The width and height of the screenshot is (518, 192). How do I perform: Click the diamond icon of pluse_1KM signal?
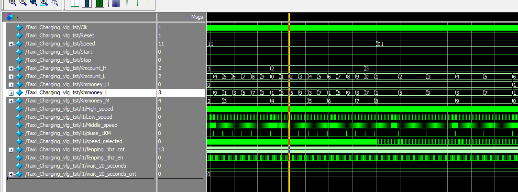click(x=20, y=133)
